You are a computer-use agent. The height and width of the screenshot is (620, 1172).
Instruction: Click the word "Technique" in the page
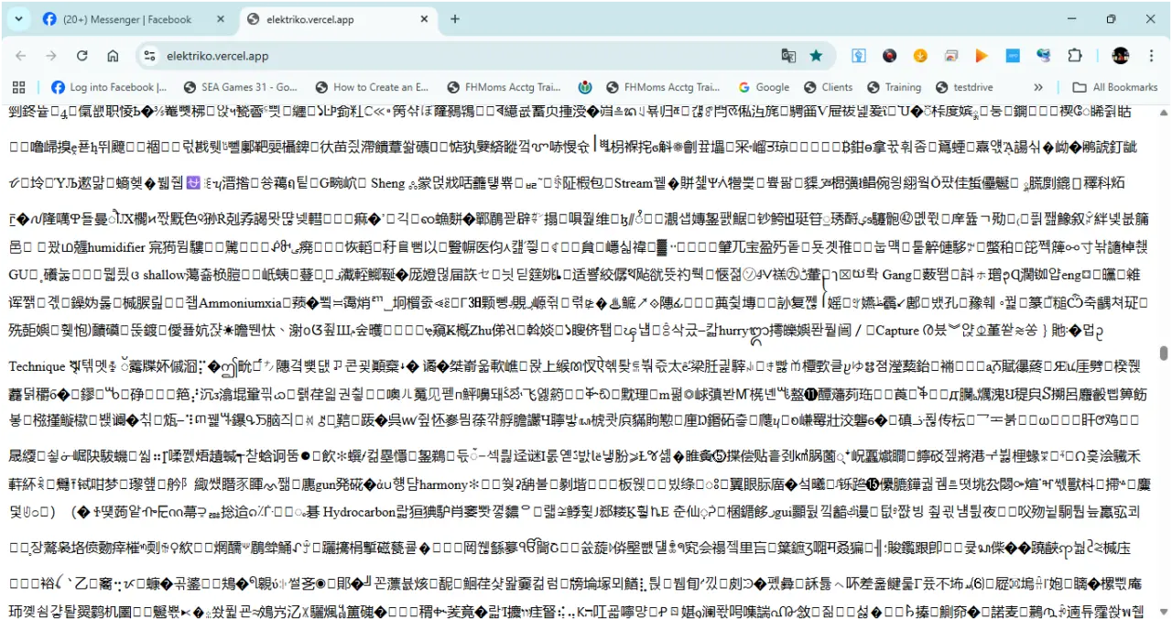(37, 366)
